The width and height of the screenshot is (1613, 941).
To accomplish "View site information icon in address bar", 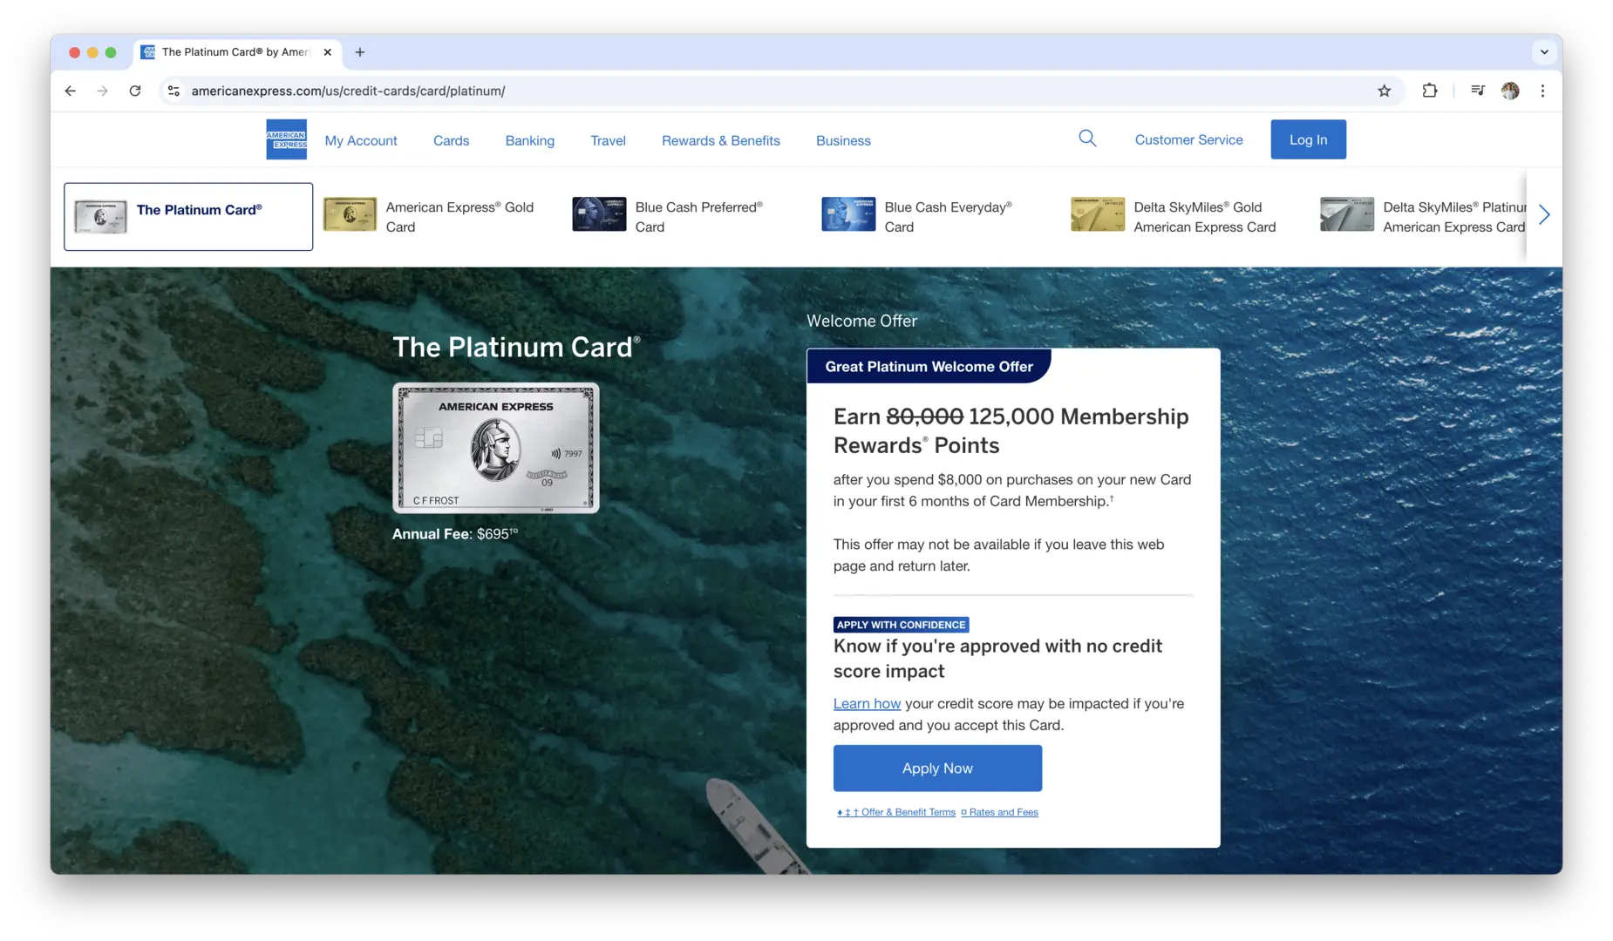I will (174, 91).
